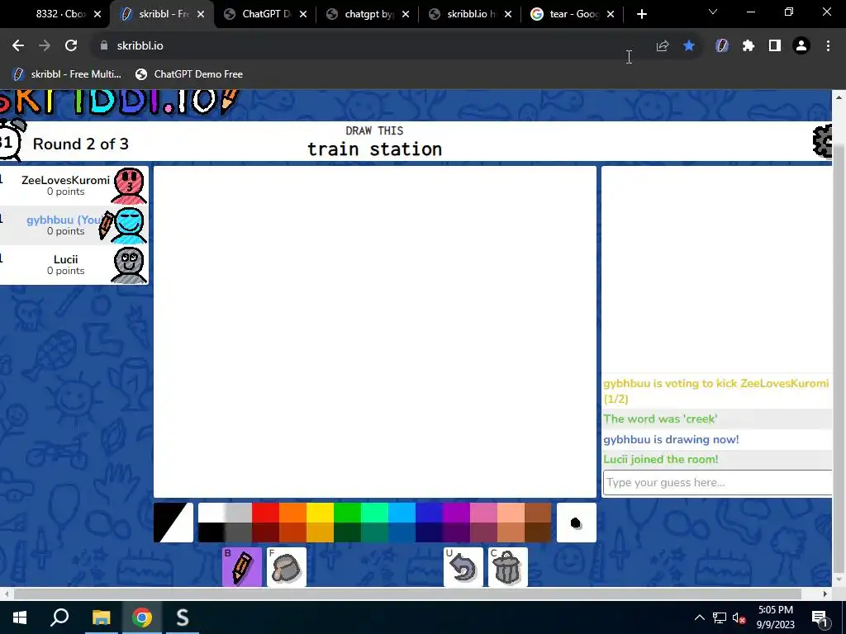The width and height of the screenshot is (846, 634).
Task: Clear canvas with the trash icon
Action: [508, 566]
